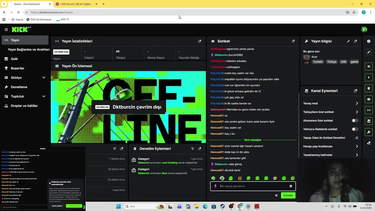
Task: Insert the first emote wearing headphones
Action: click(213, 178)
